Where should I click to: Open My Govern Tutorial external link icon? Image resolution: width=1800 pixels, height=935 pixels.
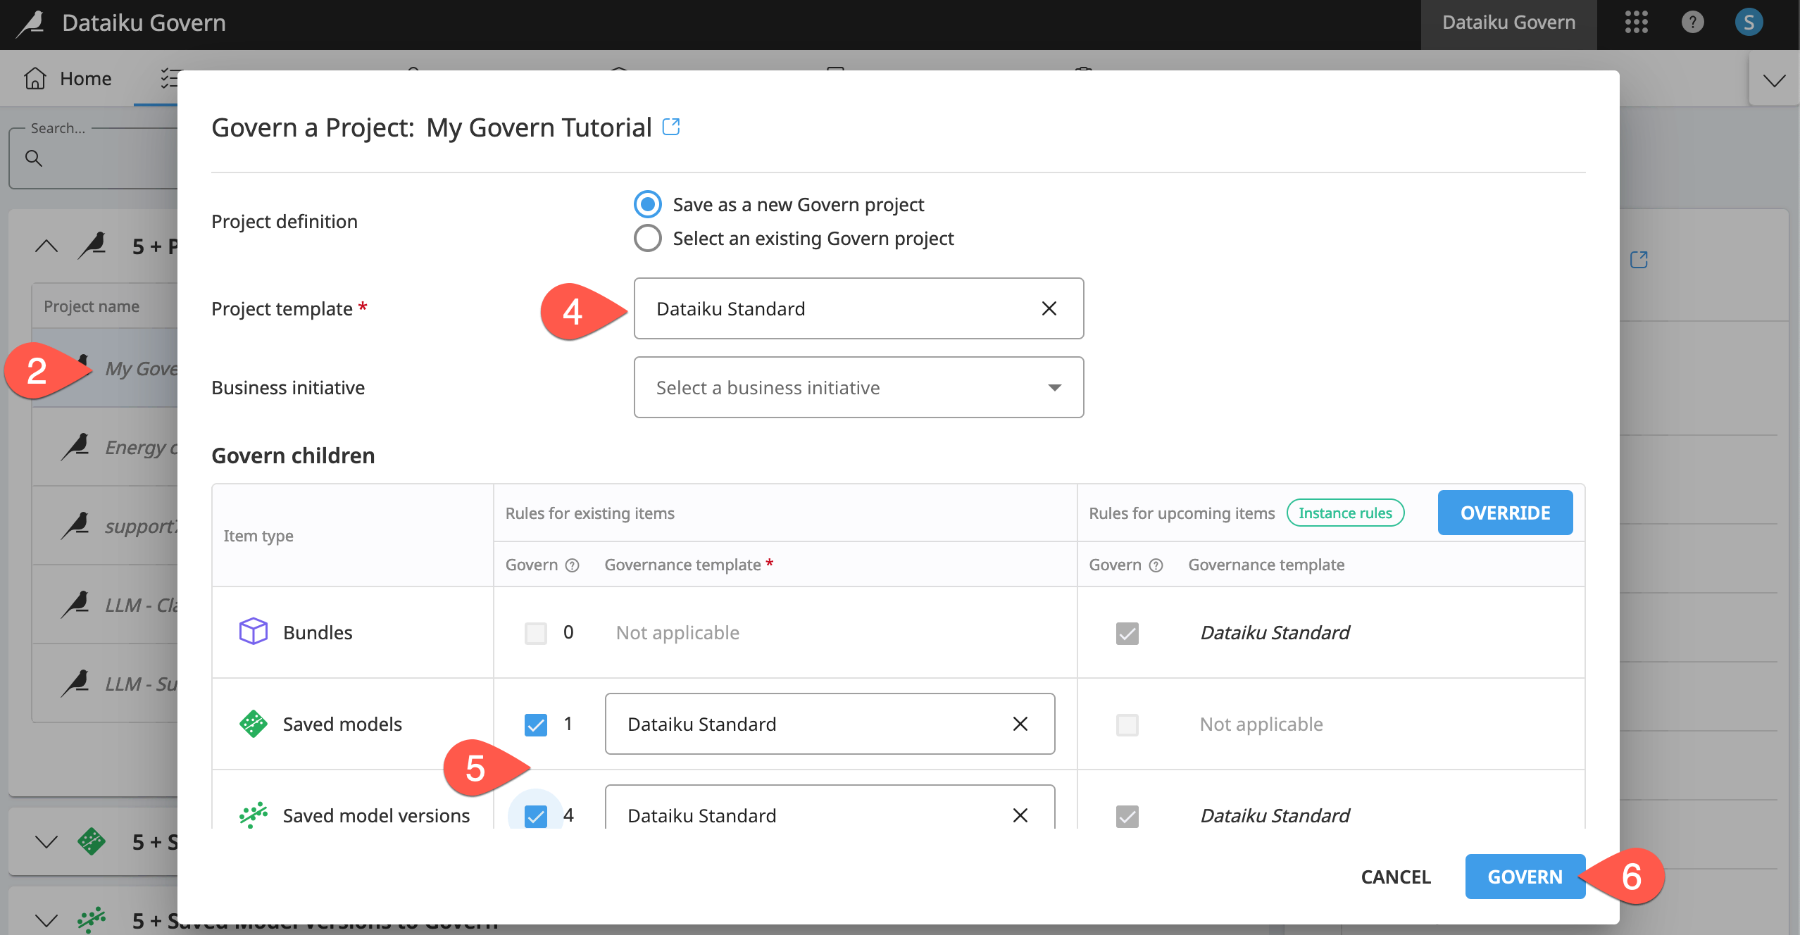[671, 127]
